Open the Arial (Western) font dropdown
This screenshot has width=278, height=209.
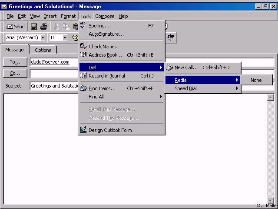(43, 38)
